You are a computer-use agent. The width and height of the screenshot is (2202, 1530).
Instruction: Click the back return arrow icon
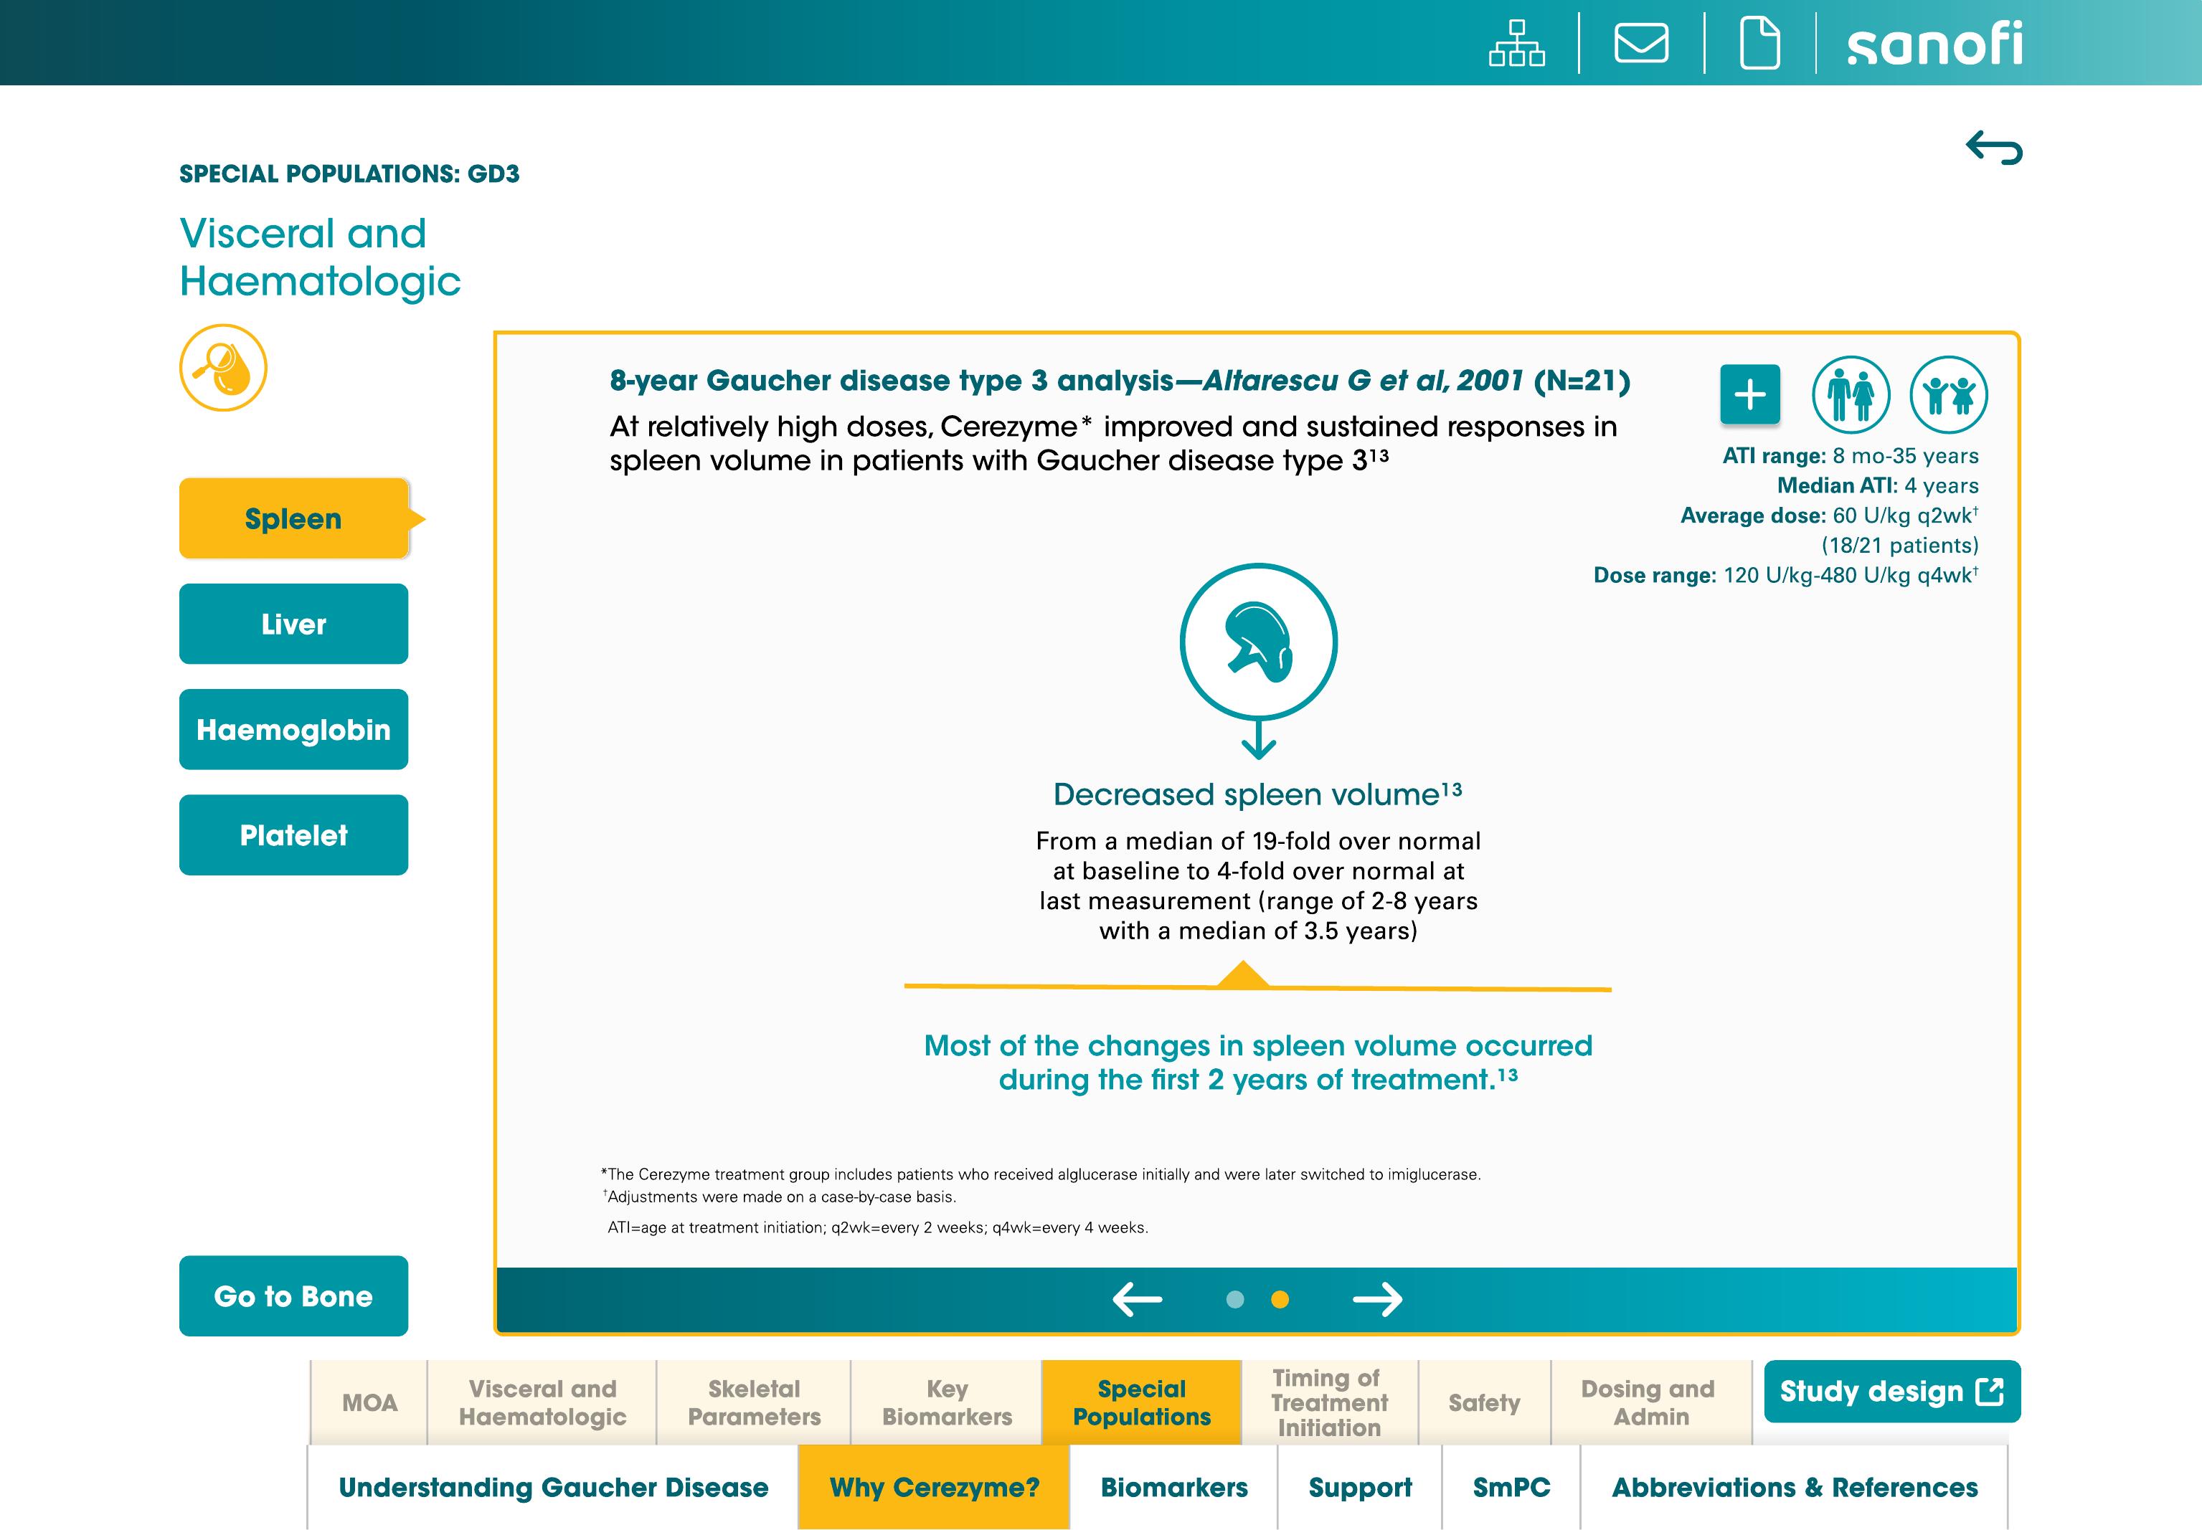pyautogui.click(x=1994, y=148)
